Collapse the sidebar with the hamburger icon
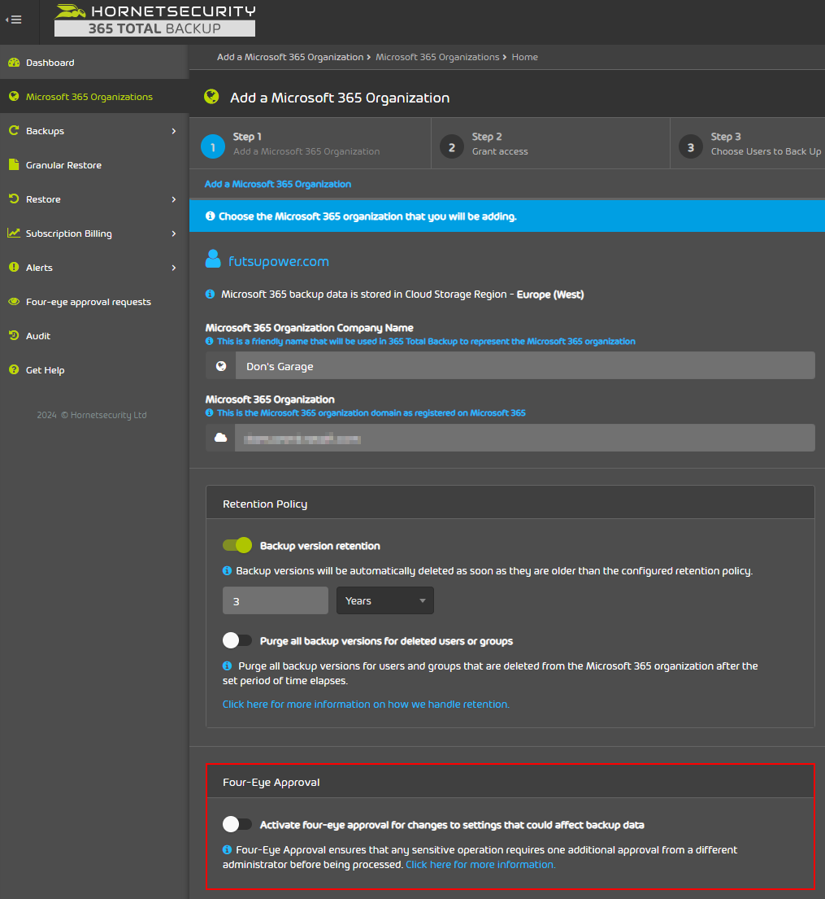Viewport: 825px width, 899px height. point(14,20)
